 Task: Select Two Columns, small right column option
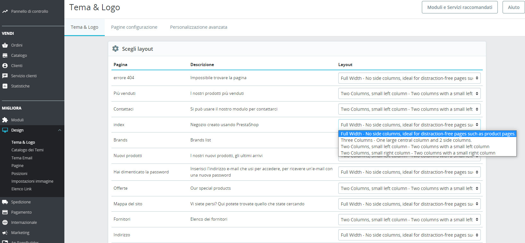coord(418,153)
